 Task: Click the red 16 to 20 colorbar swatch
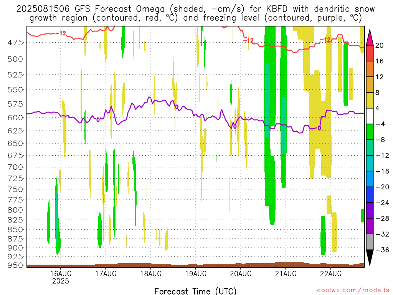click(370, 53)
